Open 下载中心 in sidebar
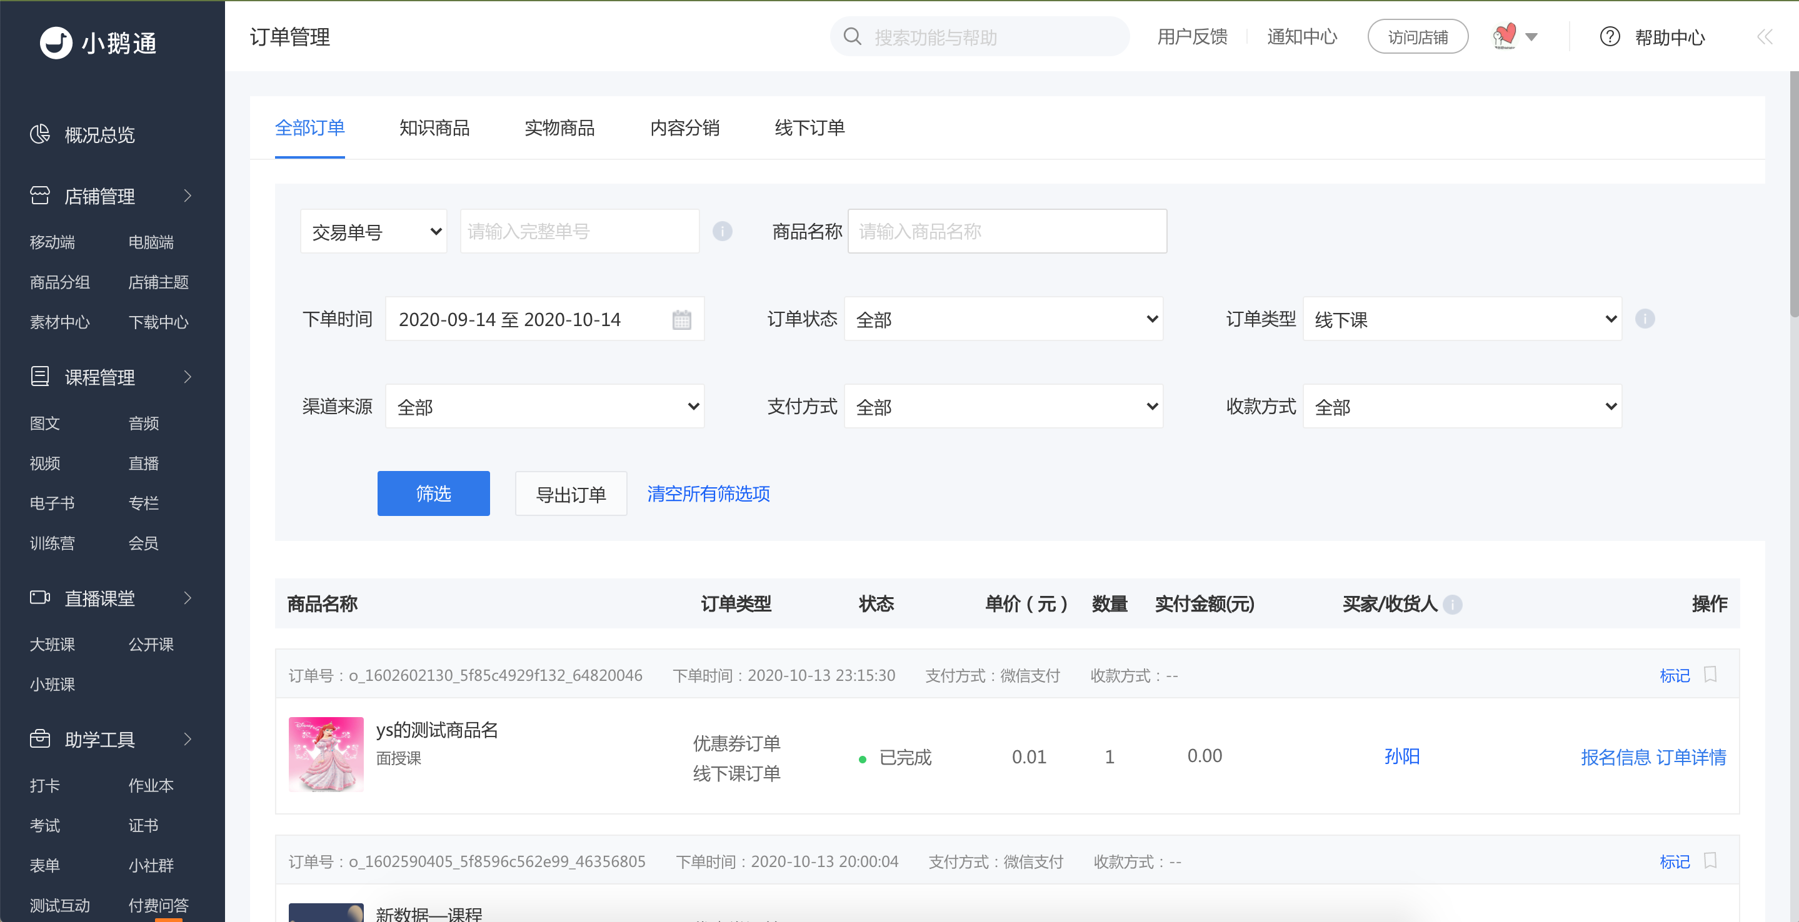Image resolution: width=1799 pixels, height=922 pixels. [x=159, y=322]
